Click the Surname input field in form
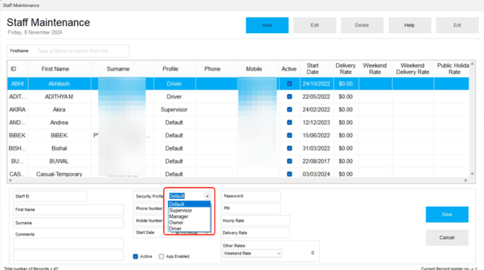The height and width of the screenshot is (270, 484). pos(68,223)
